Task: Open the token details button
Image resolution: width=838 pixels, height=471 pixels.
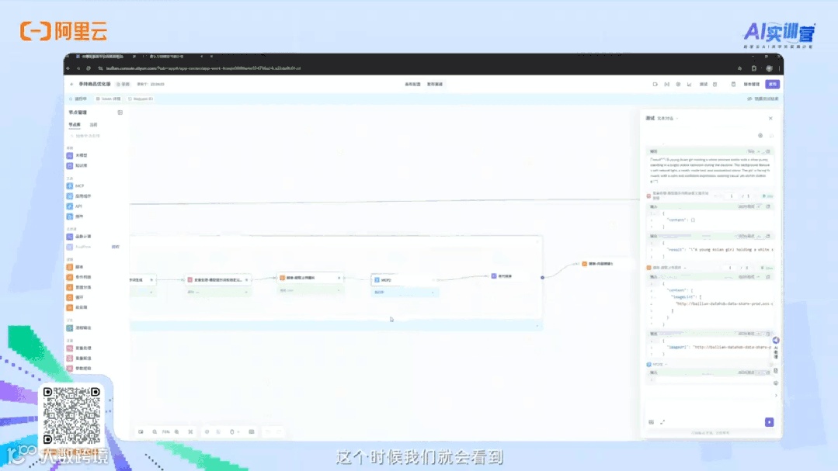Action: click(109, 99)
